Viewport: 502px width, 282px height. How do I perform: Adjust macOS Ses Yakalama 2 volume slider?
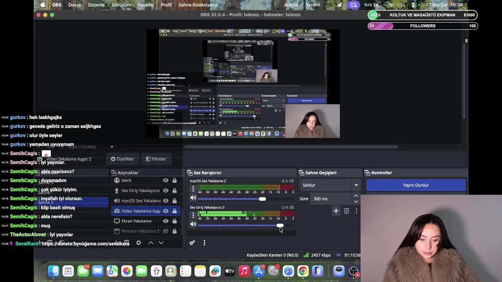coord(262,199)
